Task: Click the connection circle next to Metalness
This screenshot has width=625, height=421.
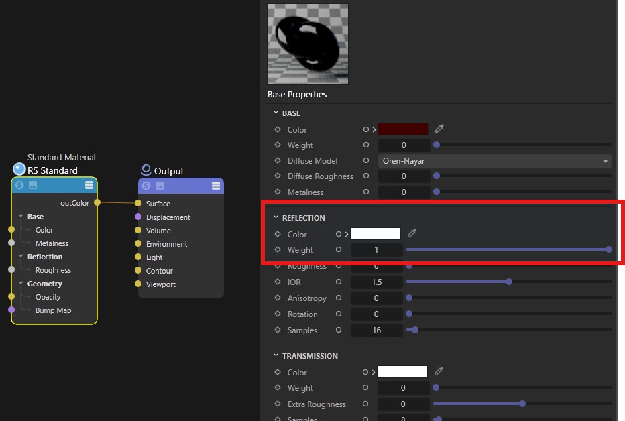Action: (x=365, y=192)
